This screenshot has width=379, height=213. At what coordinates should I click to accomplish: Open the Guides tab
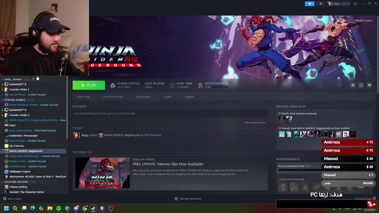pos(167,97)
